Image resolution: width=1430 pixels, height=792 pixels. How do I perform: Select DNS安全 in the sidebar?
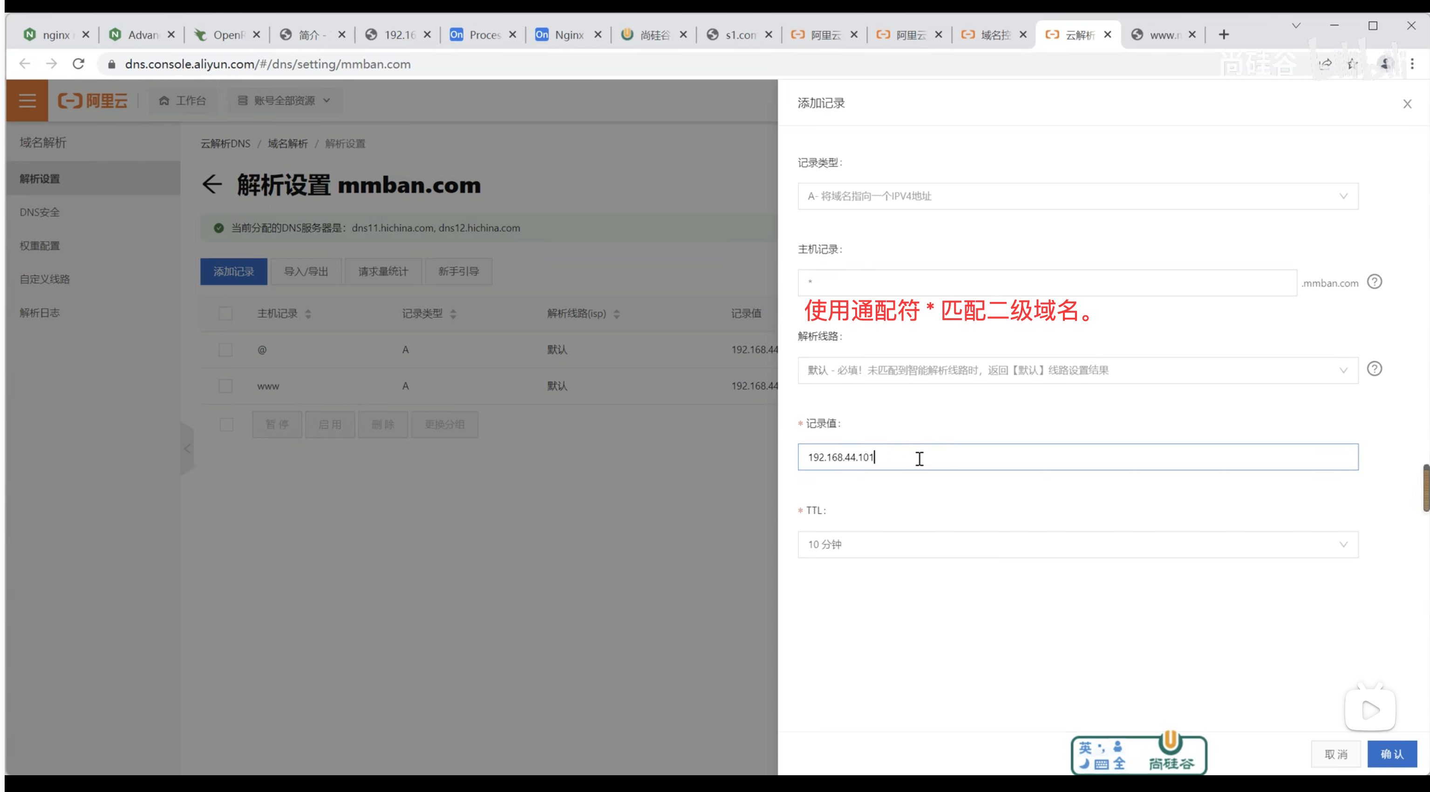40,212
